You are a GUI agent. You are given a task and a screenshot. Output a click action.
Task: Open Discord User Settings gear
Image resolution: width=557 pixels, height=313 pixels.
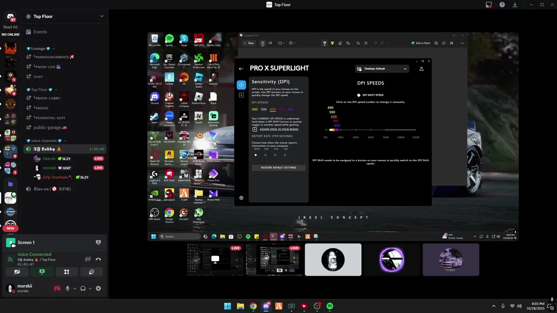[98, 288]
